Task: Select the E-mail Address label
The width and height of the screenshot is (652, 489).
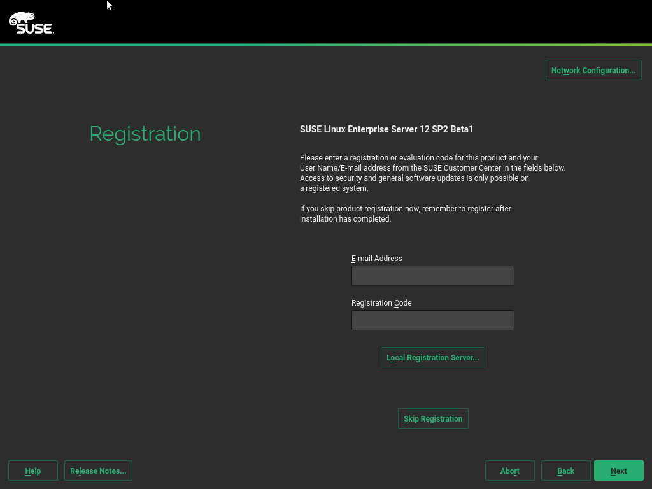Action: [x=376, y=259]
